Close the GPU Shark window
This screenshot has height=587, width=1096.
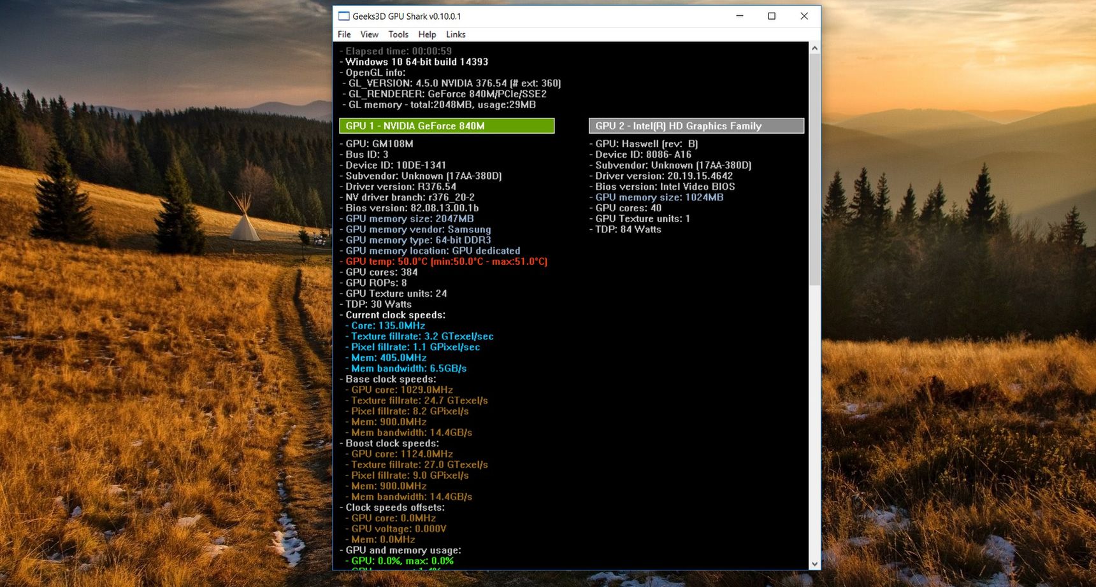[x=804, y=16]
